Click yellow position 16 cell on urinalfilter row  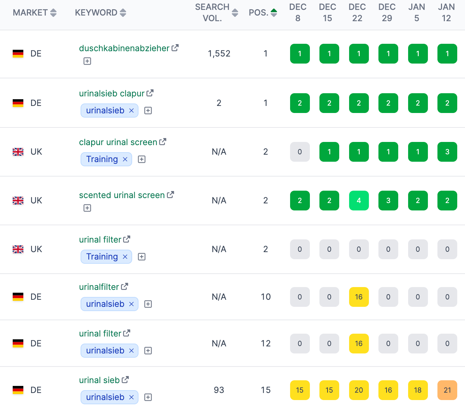coord(359,297)
